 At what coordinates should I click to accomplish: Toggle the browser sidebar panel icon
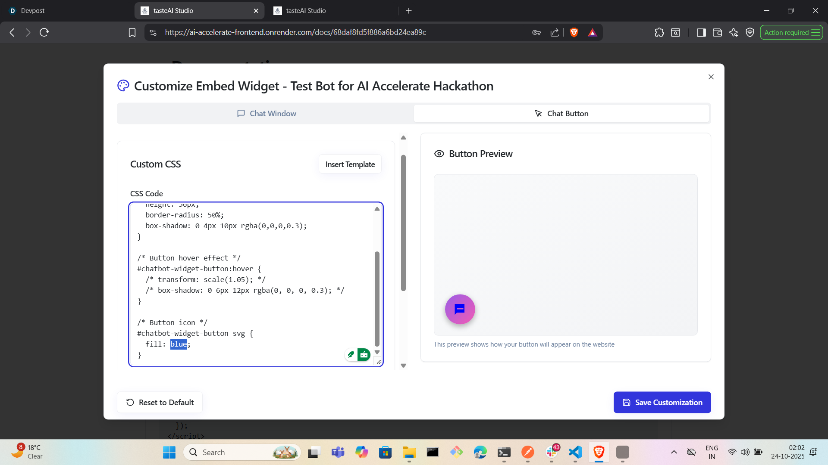701,32
